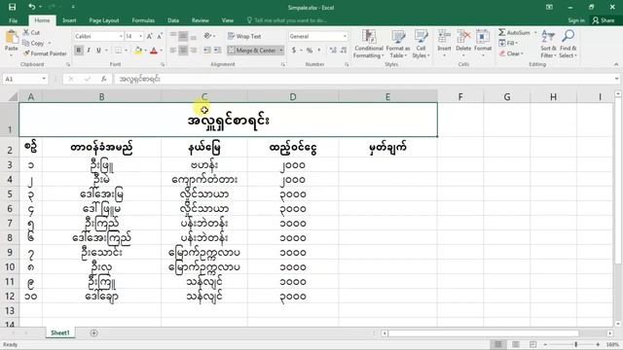This screenshot has height=350, width=623.
Task: Click the Insert Function fx button
Action: (104, 79)
